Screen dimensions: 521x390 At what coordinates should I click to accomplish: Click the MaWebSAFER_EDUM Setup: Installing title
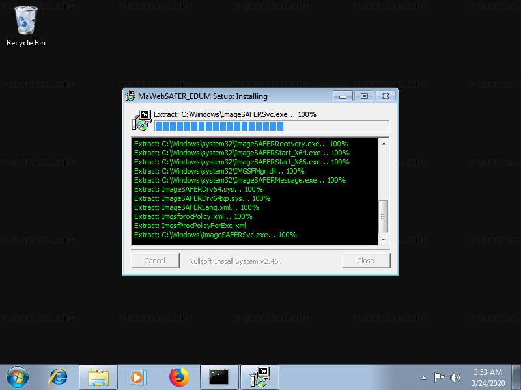pyautogui.click(x=203, y=96)
